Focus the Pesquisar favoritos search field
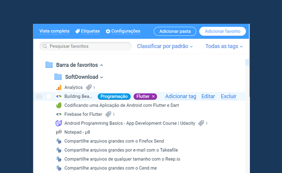This screenshot has height=173, width=282. (x=85, y=46)
